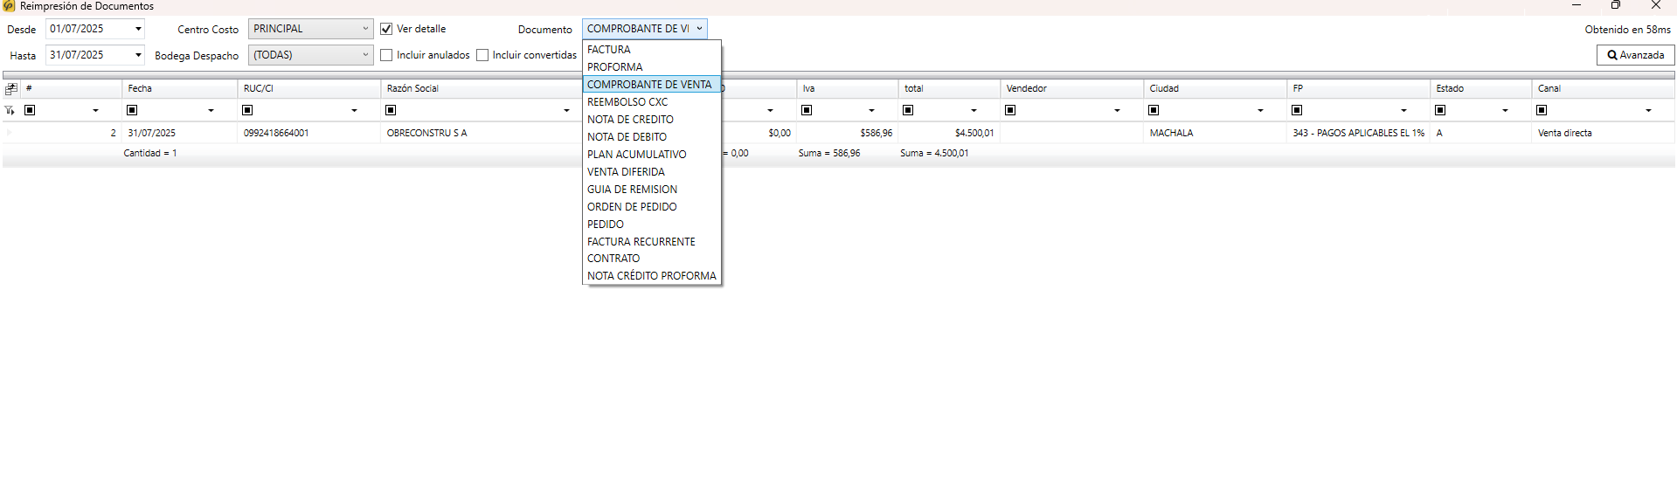1677x484 pixels.
Task: Click the Avanzada search button
Action: pos(1635,55)
